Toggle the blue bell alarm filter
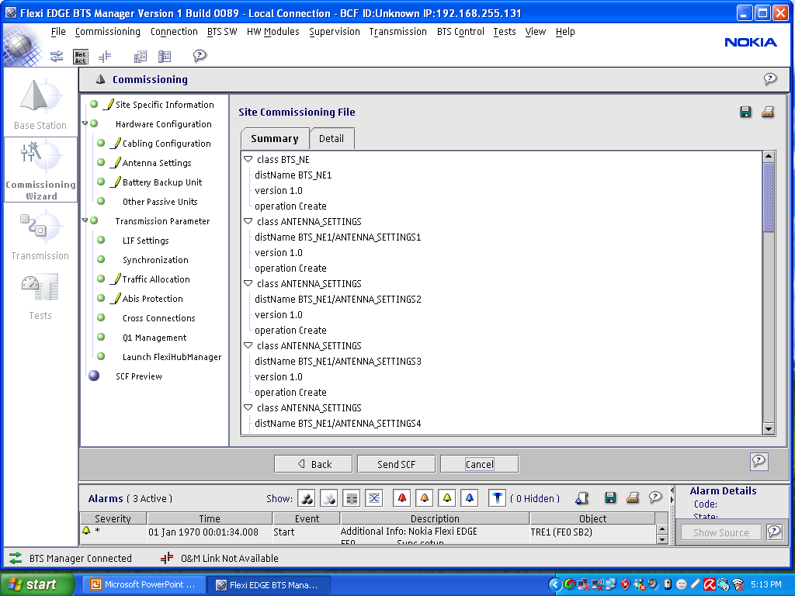The height and width of the screenshot is (596, 795). point(469,498)
